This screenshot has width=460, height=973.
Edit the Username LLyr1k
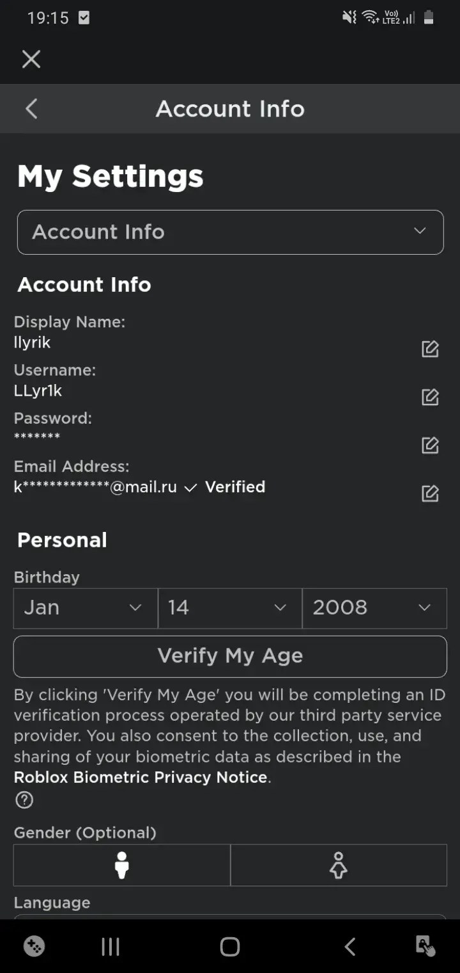(430, 397)
